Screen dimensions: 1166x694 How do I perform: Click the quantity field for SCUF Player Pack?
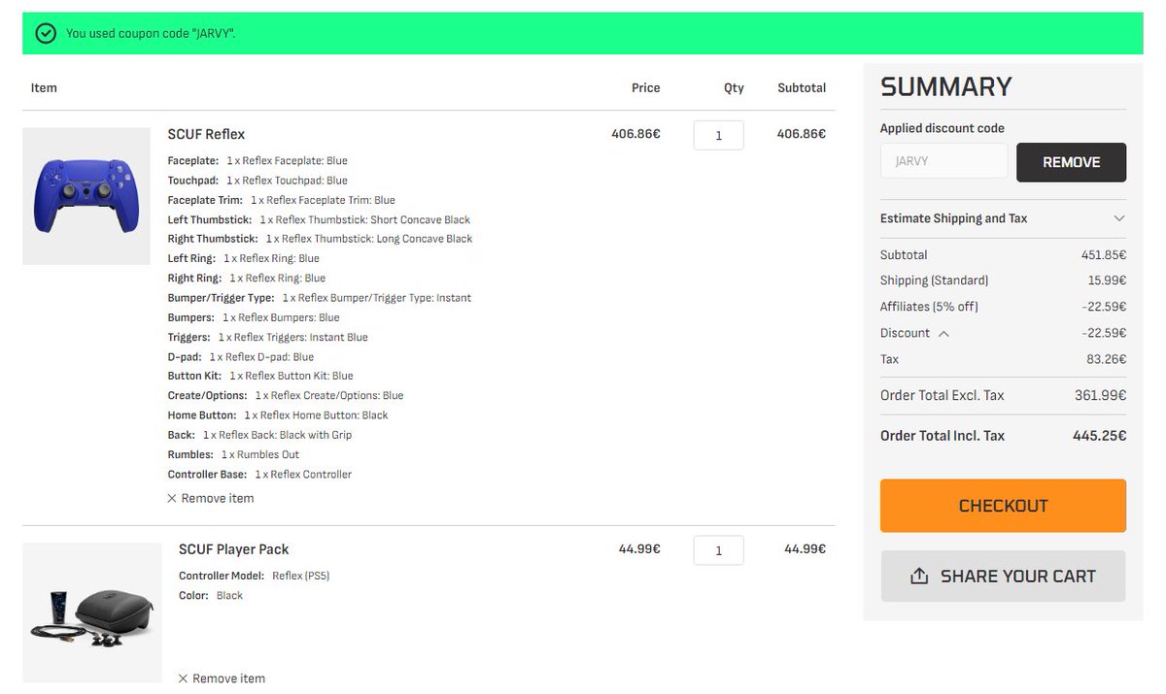pos(718,550)
